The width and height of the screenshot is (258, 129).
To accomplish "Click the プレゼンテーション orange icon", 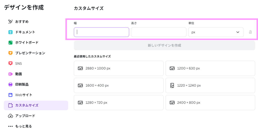I will click(x=10, y=53).
